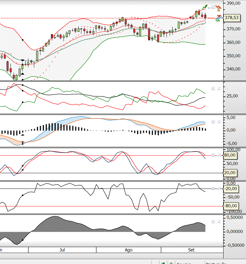Screen dimensions: 246x264
Task: Click the 360,00 price axis value
Action: pos(234,42)
